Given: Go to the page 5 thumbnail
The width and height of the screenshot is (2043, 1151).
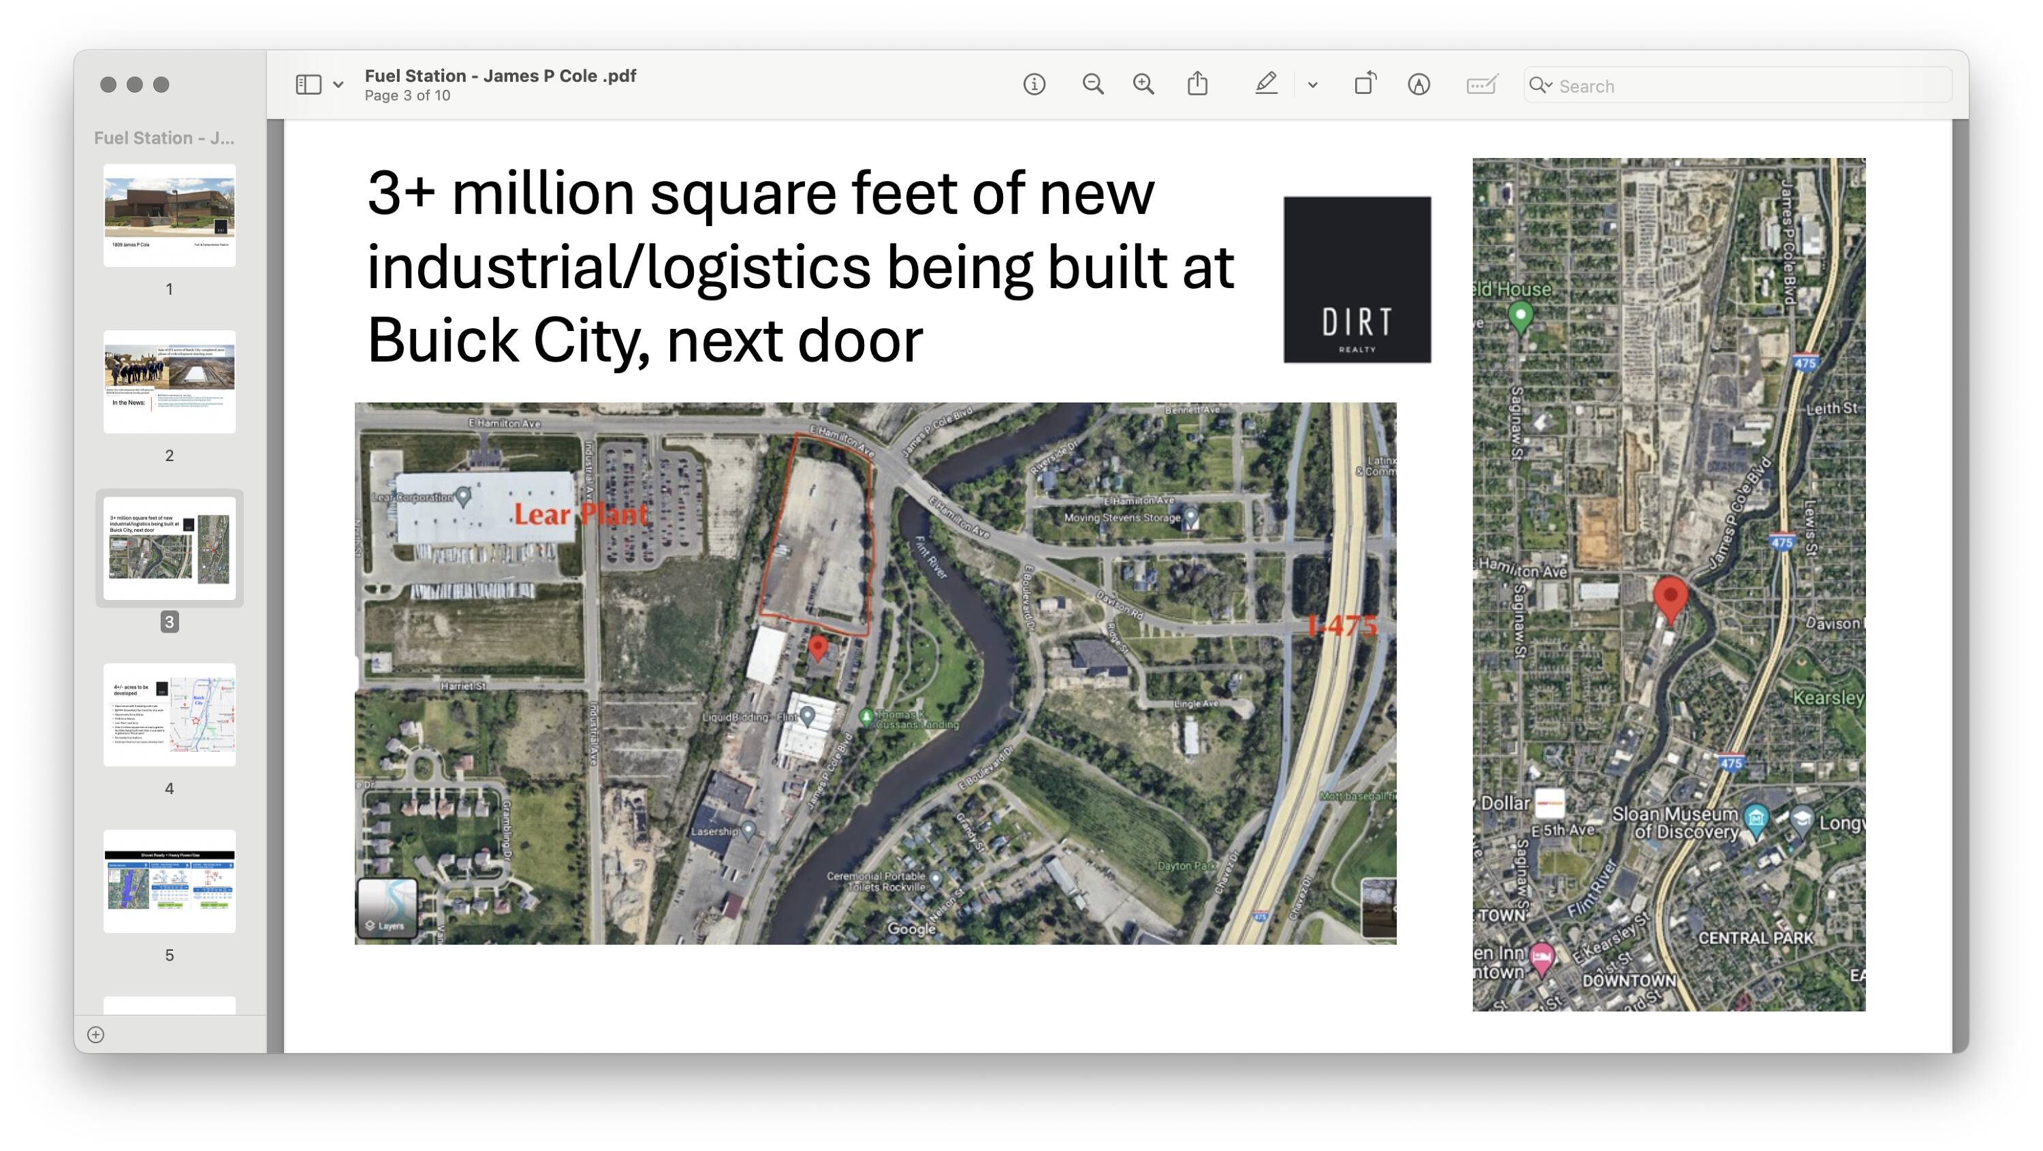Looking at the screenshot, I should tap(169, 881).
